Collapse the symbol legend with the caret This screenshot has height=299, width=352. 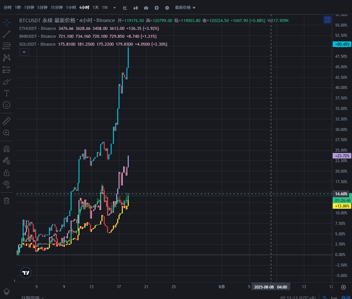click(24, 52)
